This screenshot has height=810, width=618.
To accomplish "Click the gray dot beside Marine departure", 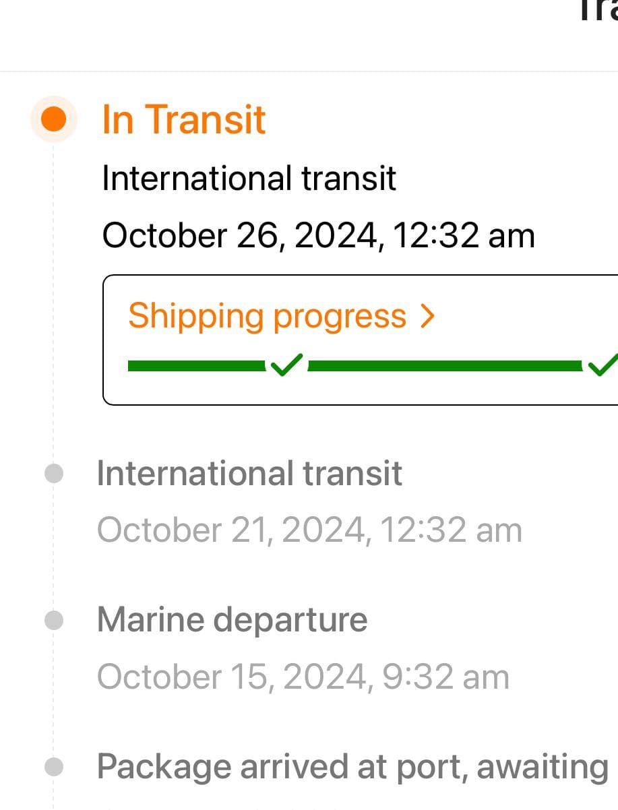I will pos(53,619).
